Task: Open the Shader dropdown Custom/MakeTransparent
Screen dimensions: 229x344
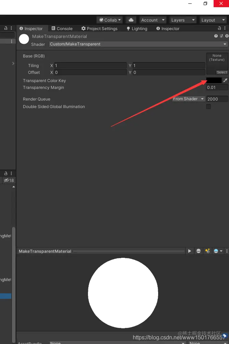Action: [x=138, y=44]
